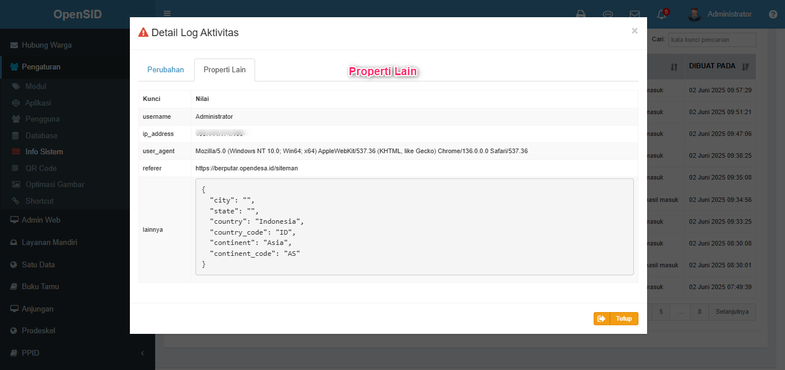Focus the Cari search input field
Viewport: 785px width, 370px height.
pos(712,40)
